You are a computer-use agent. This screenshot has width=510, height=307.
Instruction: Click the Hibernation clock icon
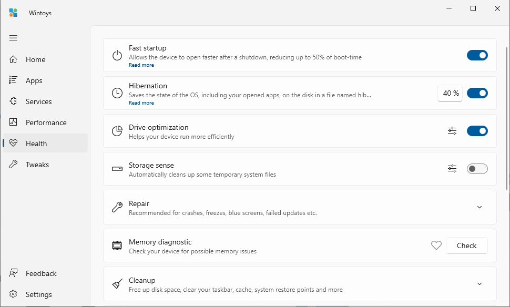click(117, 93)
